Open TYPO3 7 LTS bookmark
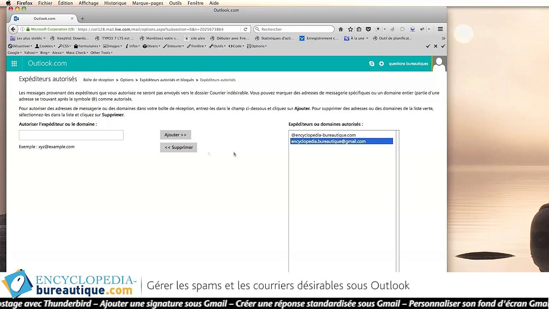This screenshot has height=309, width=549. tap(115, 38)
